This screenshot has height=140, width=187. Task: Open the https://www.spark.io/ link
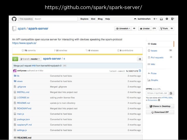point(24,43)
